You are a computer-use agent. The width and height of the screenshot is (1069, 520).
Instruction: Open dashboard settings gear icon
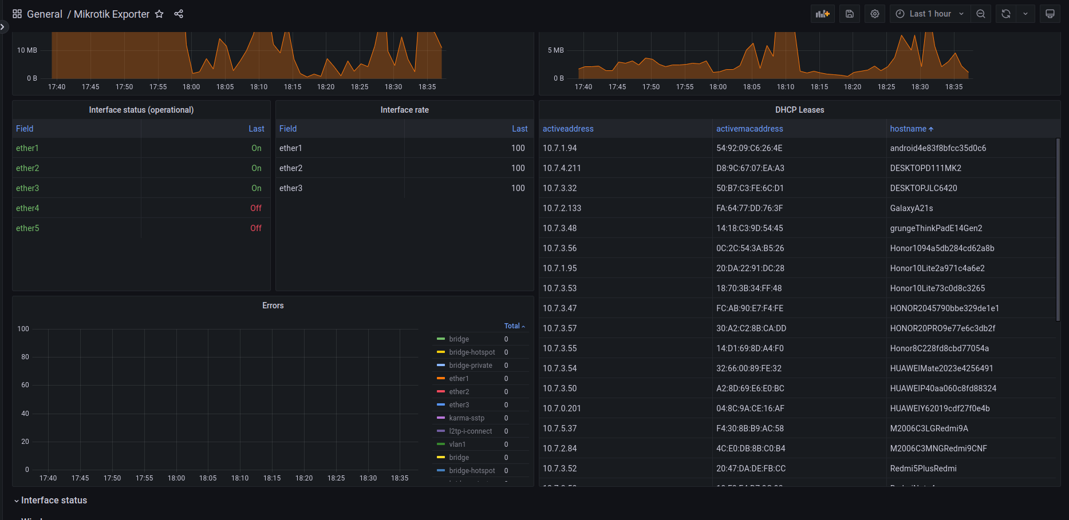[875, 14]
